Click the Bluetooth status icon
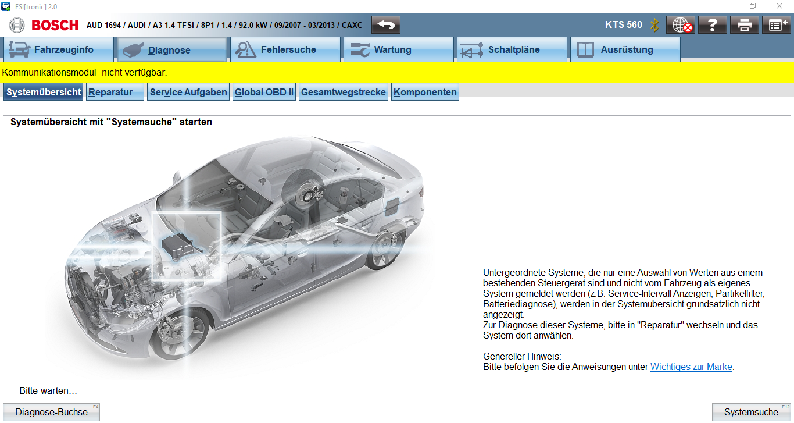 point(654,25)
